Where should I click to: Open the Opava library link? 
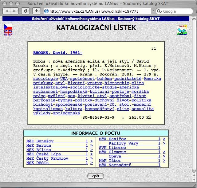(130, 156)
